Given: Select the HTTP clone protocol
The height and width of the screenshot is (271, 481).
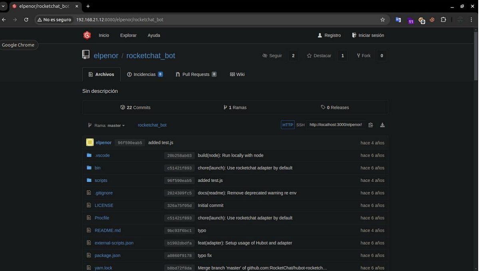Looking at the screenshot, I should (288, 125).
